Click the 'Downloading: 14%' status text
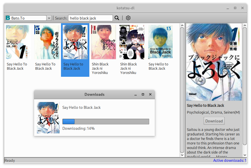This screenshot has height=168, width=251. [79, 129]
